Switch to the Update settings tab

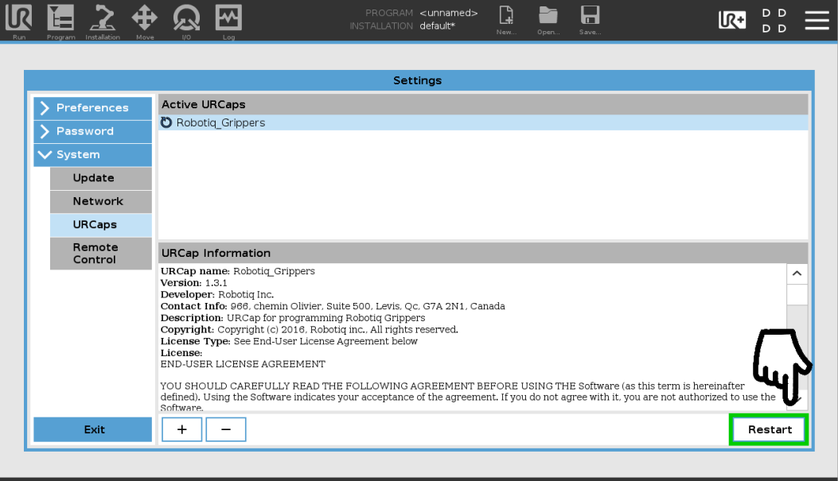[100, 178]
